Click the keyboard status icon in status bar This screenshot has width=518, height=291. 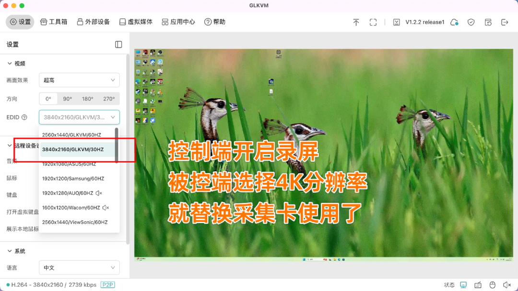click(x=478, y=285)
